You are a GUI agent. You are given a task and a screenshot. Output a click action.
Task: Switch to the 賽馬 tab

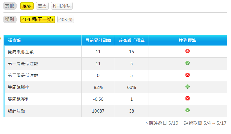(42, 6)
